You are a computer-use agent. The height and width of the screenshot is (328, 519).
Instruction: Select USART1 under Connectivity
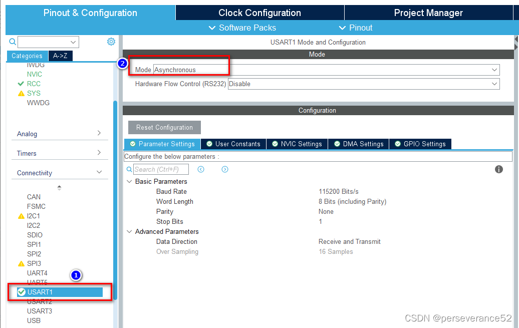[60, 292]
